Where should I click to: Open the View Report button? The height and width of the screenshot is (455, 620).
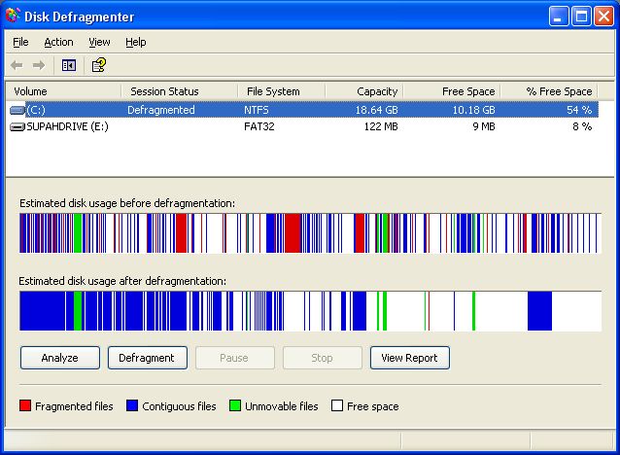pos(409,358)
